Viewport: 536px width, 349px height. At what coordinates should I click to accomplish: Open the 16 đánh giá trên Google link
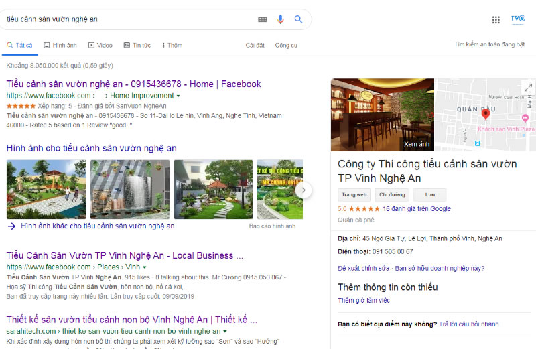[x=417, y=208]
